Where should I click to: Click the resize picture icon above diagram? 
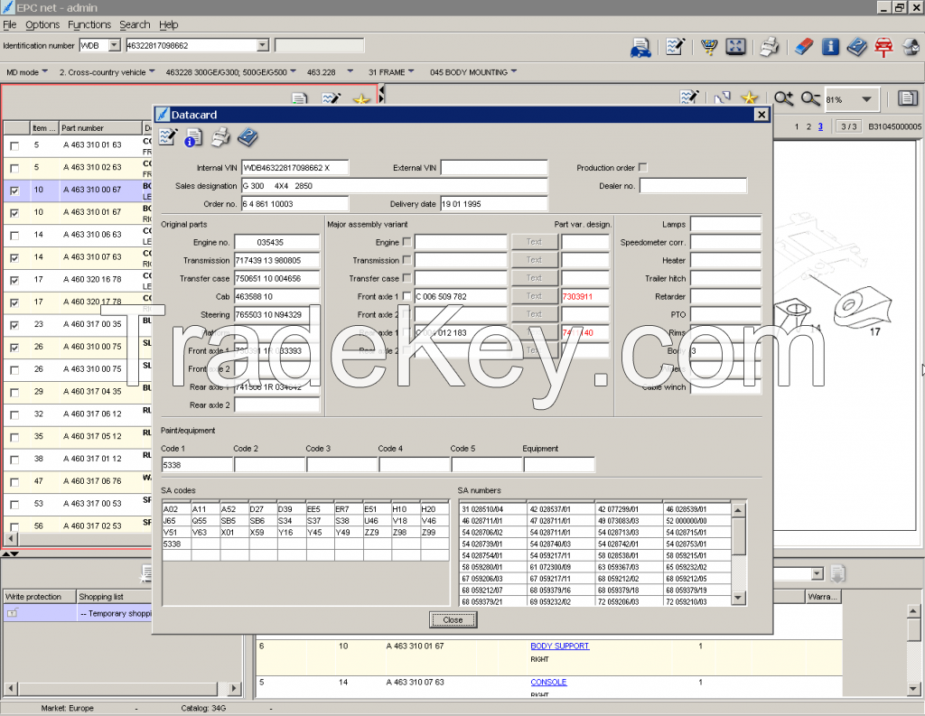point(722,98)
